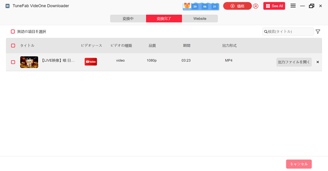Click the search magnifier icon
This screenshot has height=171, width=328.
click(x=266, y=32)
